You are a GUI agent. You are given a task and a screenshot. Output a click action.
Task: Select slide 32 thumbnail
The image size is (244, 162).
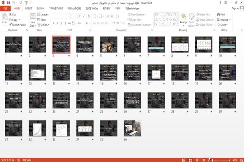(37, 128)
